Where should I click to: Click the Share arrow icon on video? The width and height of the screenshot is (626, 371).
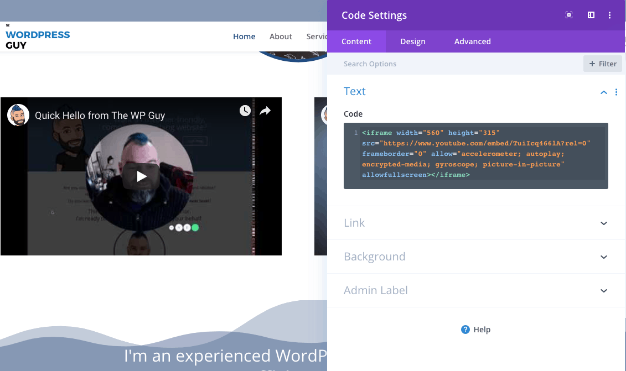pyautogui.click(x=265, y=111)
